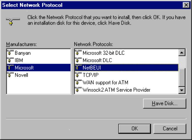Confirm selection with the OK button

click(134, 128)
